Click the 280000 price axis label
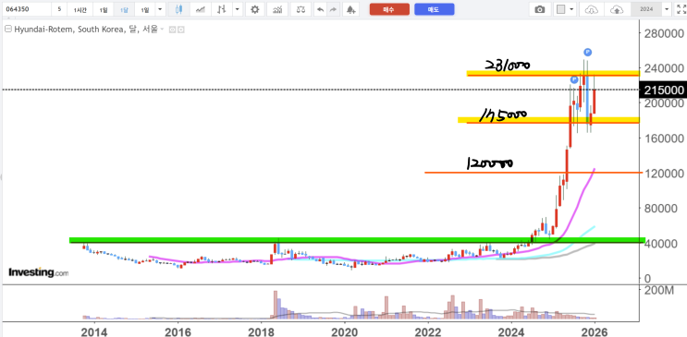 [665, 33]
